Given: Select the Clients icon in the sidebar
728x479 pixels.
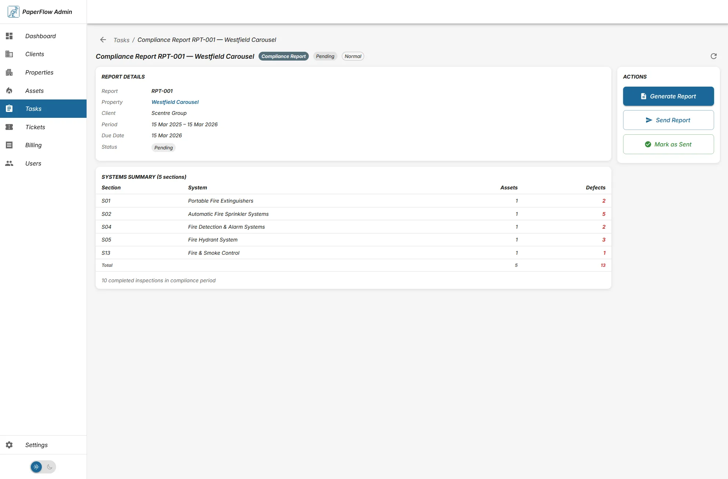Looking at the screenshot, I should (9, 54).
